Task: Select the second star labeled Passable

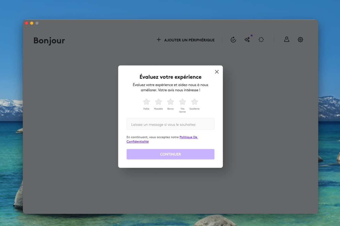Action: point(158,102)
